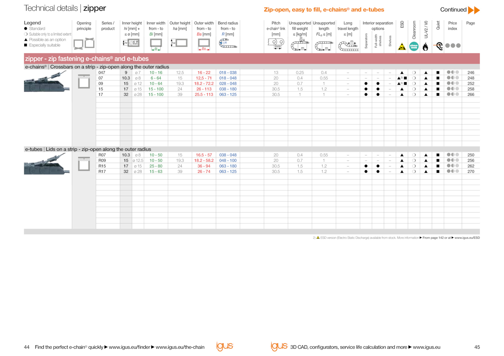Click the three grey price index dots in header

click(x=453, y=46)
